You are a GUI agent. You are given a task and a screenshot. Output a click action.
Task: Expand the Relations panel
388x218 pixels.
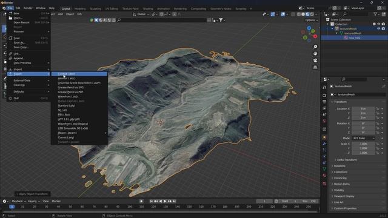339,166
